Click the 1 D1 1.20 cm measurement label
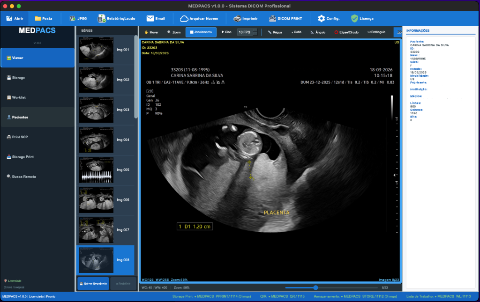 pyautogui.click(x=195, y=227)
